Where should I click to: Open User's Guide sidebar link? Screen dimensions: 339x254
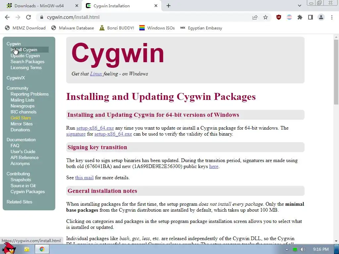coord(23,151)
